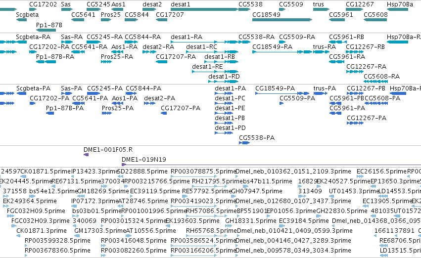Click the CG18549-RA transcript label
Screen dimensions: 421x258
point(272,46)
